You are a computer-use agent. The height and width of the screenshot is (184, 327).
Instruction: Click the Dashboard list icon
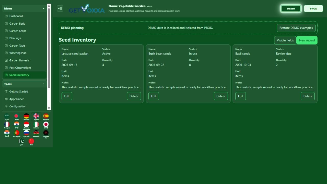(x=6, y=16)
